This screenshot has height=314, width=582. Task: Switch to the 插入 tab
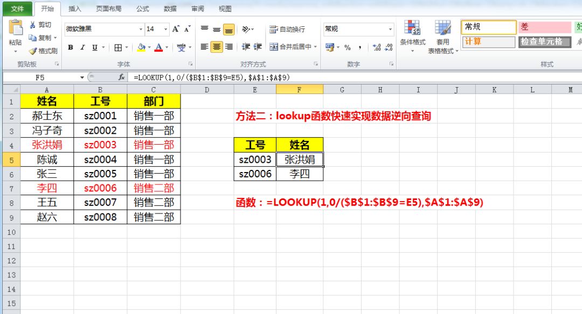74,9
